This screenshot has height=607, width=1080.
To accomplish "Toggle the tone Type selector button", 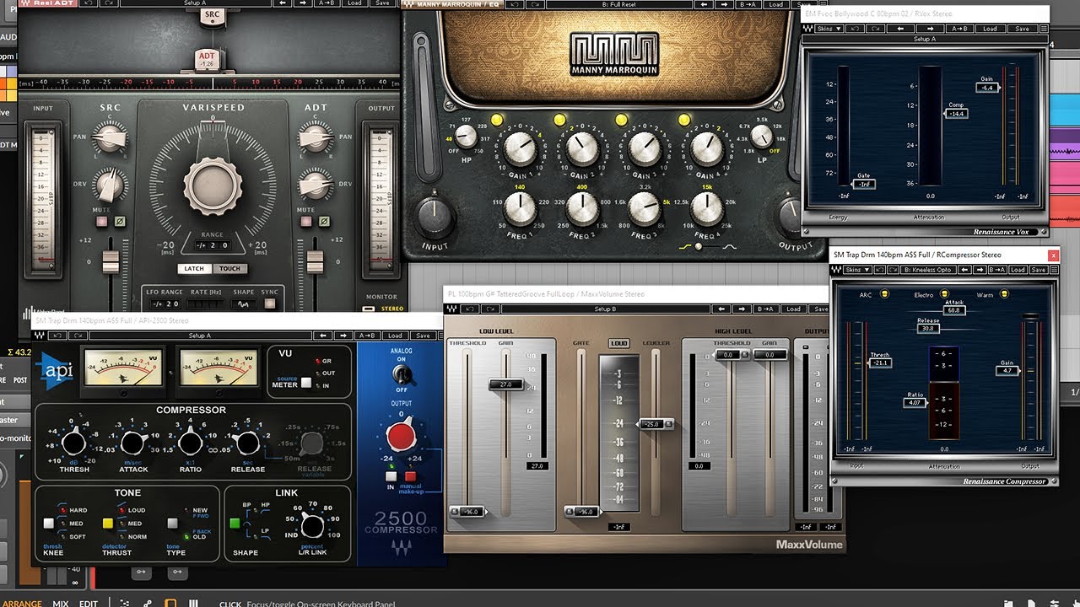I will pos(172,523).
